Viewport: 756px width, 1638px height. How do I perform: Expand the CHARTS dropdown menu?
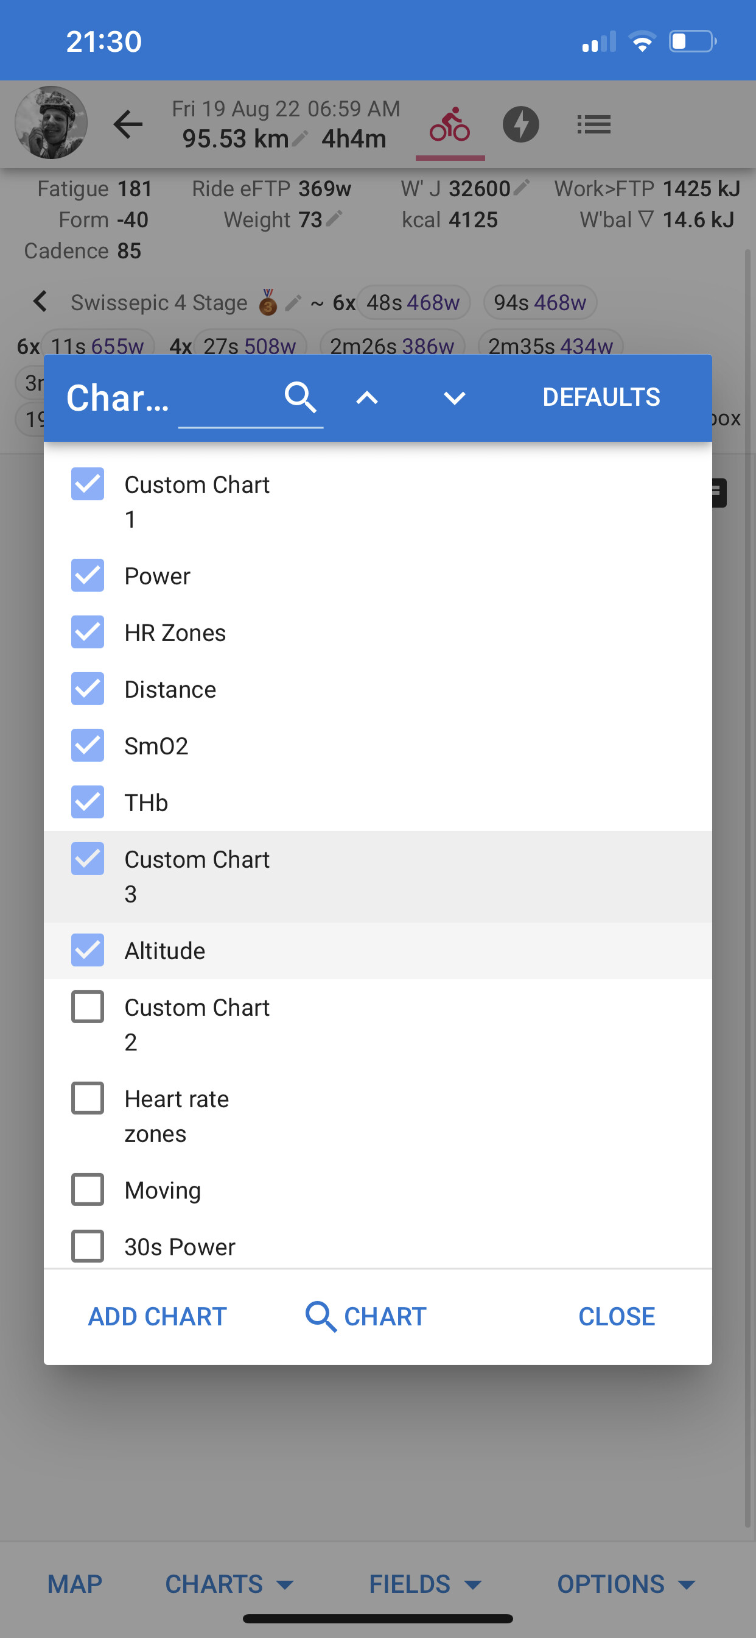[x=229, y=1584]
